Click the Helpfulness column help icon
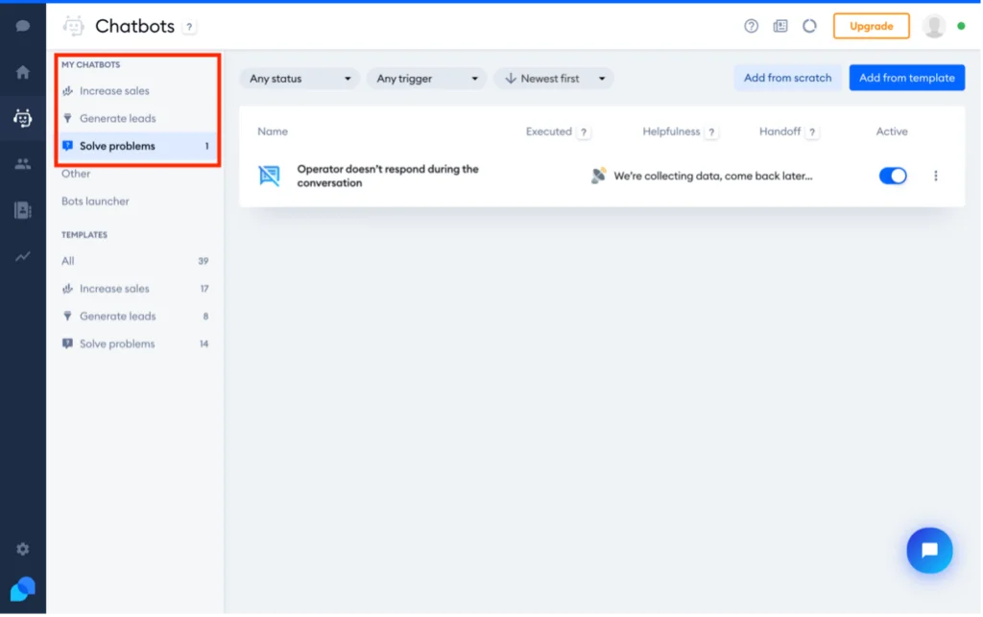Screen dimensions: 983x617 point(711,132)
